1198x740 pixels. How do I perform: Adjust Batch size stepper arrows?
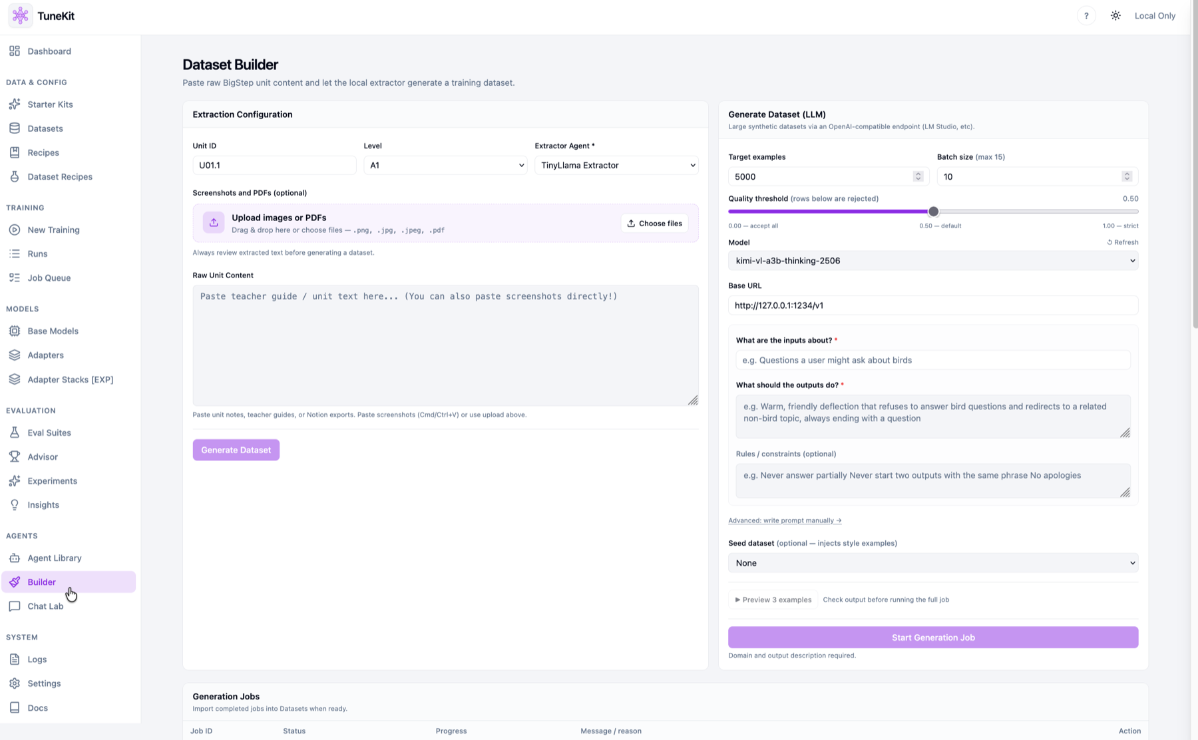point(1127,176)
